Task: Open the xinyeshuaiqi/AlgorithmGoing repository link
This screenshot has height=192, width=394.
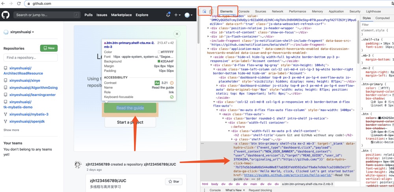Action: point(34,88)
